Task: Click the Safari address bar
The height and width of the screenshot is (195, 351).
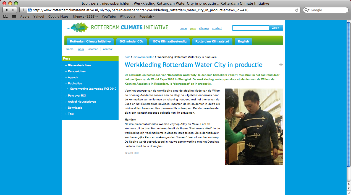Action: click(x=163, y=10)
